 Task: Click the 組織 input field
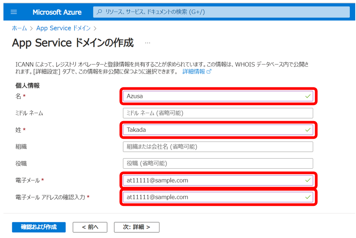pyautogui.click(x=218, y=147)
